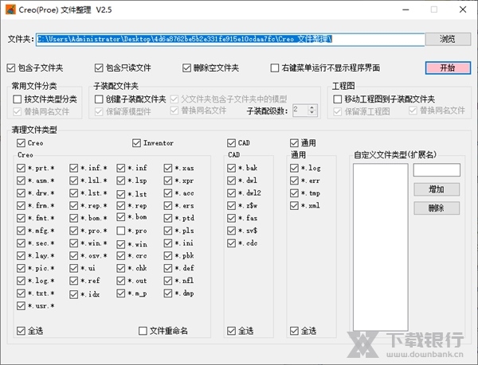Uncheck the *.drw.* file type
Image resolution: width=478 pixels, height=365 pixels.
tap(21, 193)
